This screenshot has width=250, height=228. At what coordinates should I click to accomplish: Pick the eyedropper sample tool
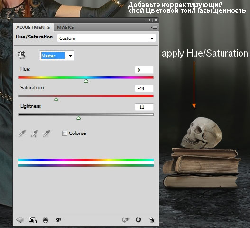point(22,133)
